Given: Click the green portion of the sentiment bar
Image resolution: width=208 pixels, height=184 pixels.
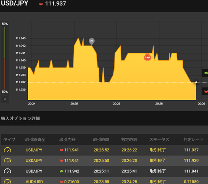Looking at the screenshot, I should pyautogui.click(x=5, y=42).
